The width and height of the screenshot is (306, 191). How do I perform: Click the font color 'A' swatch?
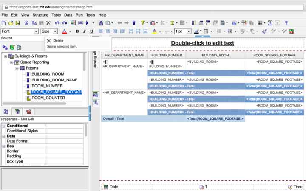pos(64,31)
